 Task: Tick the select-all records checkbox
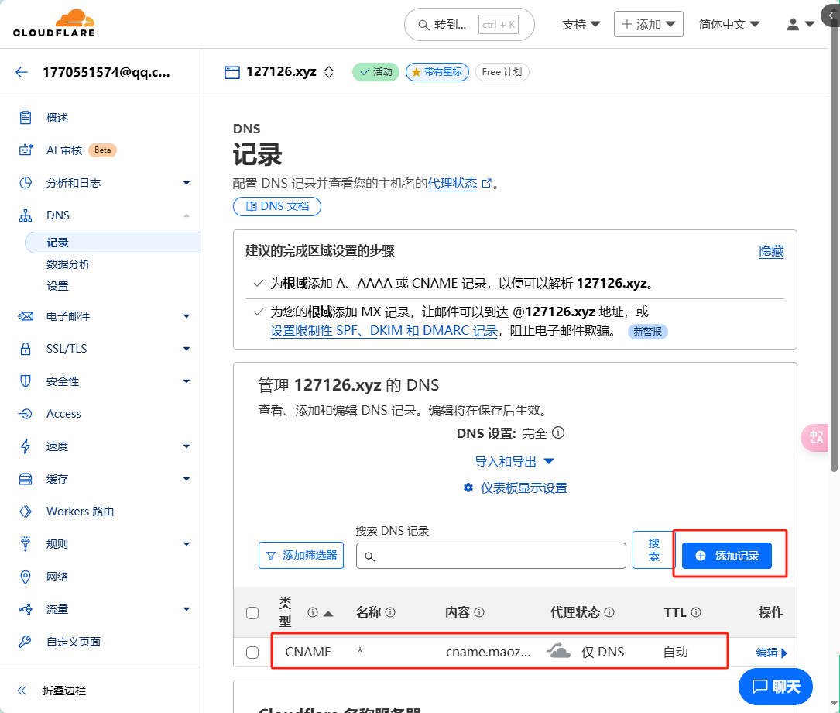[252, 613]
